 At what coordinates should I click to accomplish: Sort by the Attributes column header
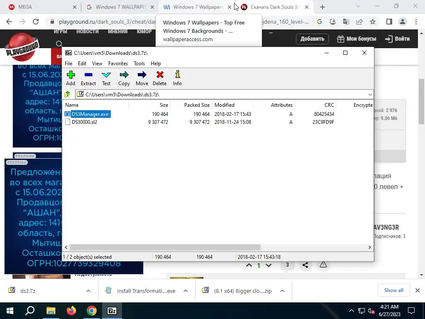274,105
